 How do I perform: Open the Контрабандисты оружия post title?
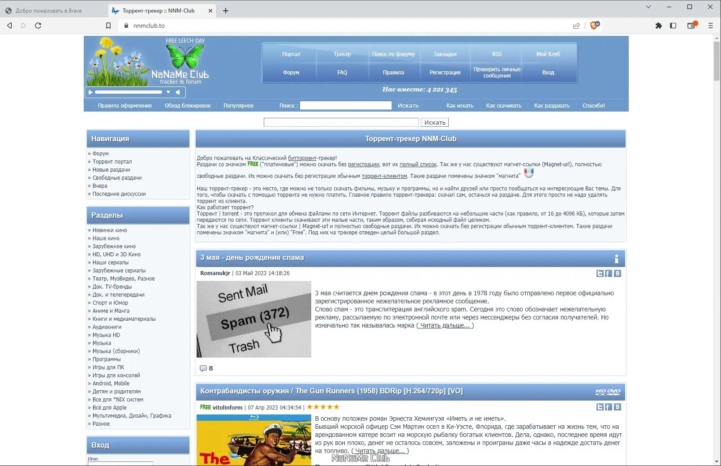331,391
